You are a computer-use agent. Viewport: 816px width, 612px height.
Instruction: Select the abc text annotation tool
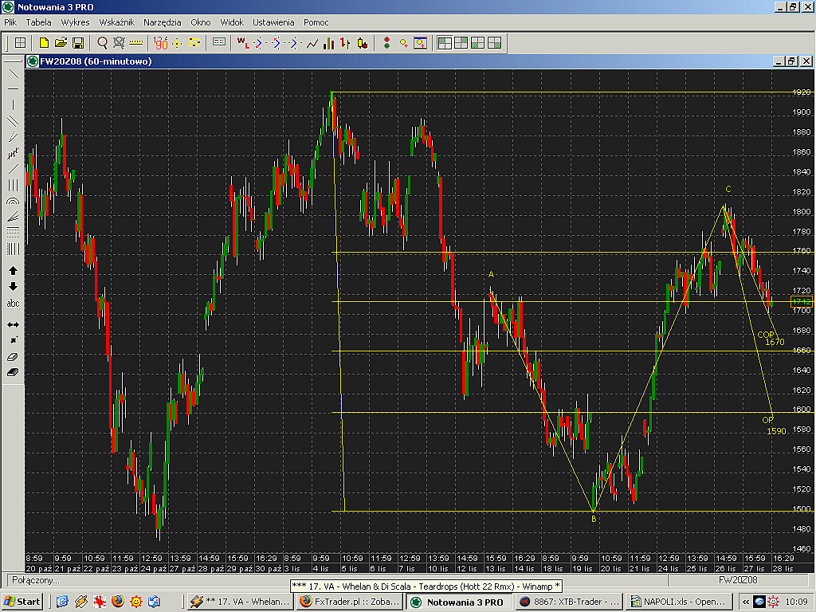point(13,304)
